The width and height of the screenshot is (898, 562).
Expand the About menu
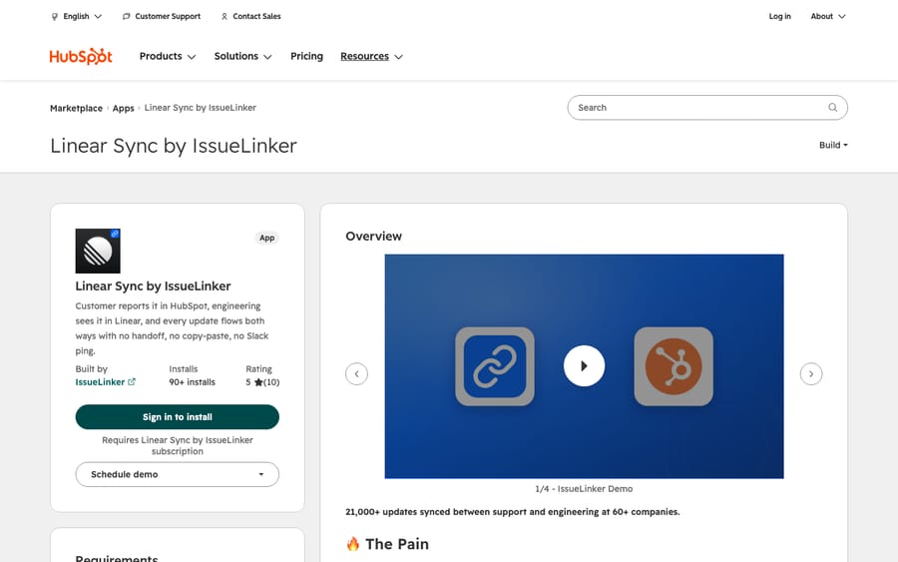(x=828, y=17)
